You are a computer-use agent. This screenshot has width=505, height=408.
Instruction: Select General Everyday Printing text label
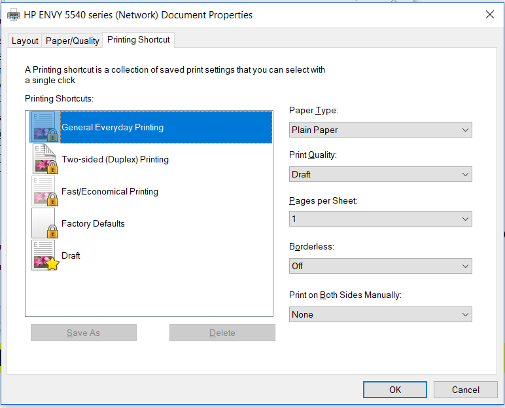coord(113,128)
